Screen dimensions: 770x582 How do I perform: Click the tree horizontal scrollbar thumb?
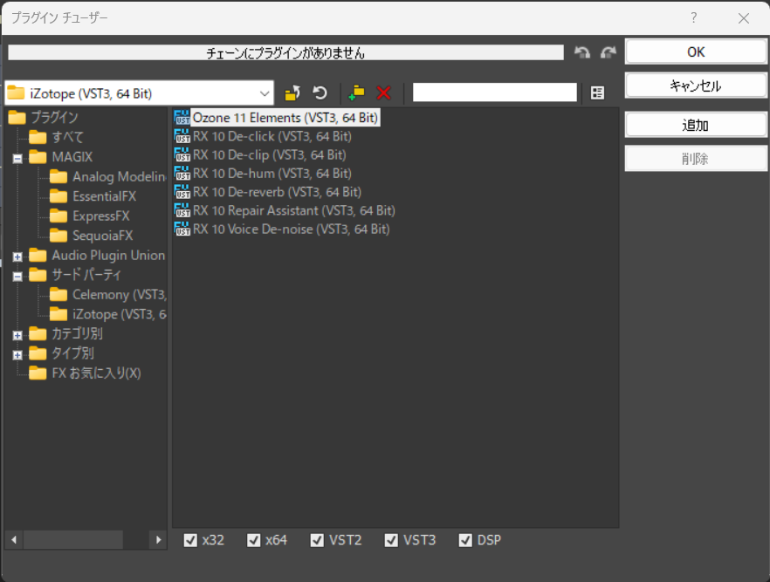pos(73,540)
